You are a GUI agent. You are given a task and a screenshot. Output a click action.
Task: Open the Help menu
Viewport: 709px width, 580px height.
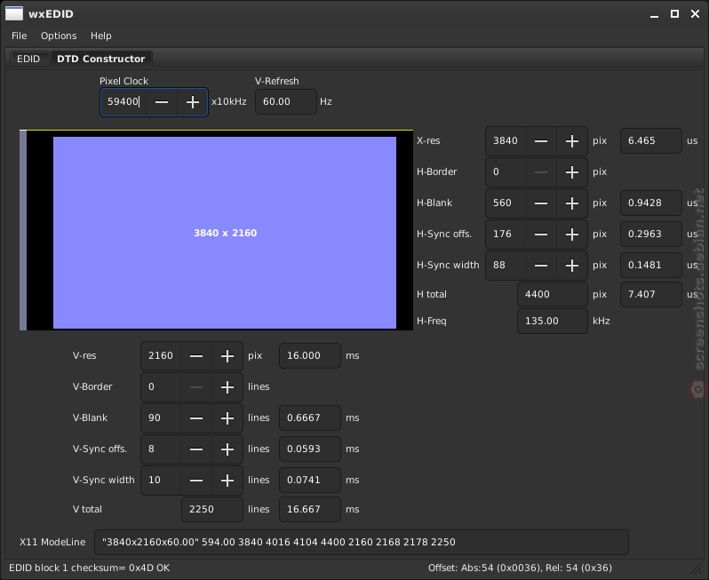[100, 36]
